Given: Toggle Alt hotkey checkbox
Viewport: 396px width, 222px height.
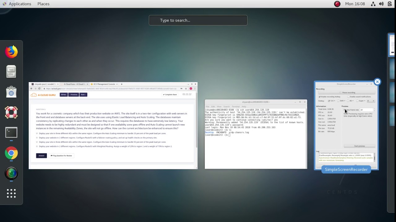Looking at the screenshot, I should [348, 101].
